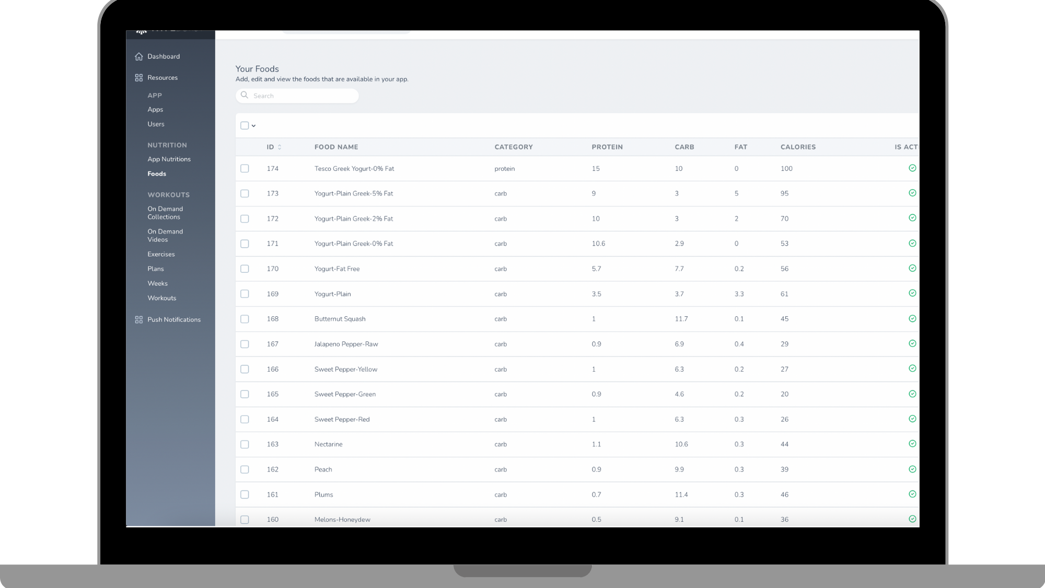
Task: Click active status icon for Yogurt-Fat Free row
Action: tap(912, 268)
